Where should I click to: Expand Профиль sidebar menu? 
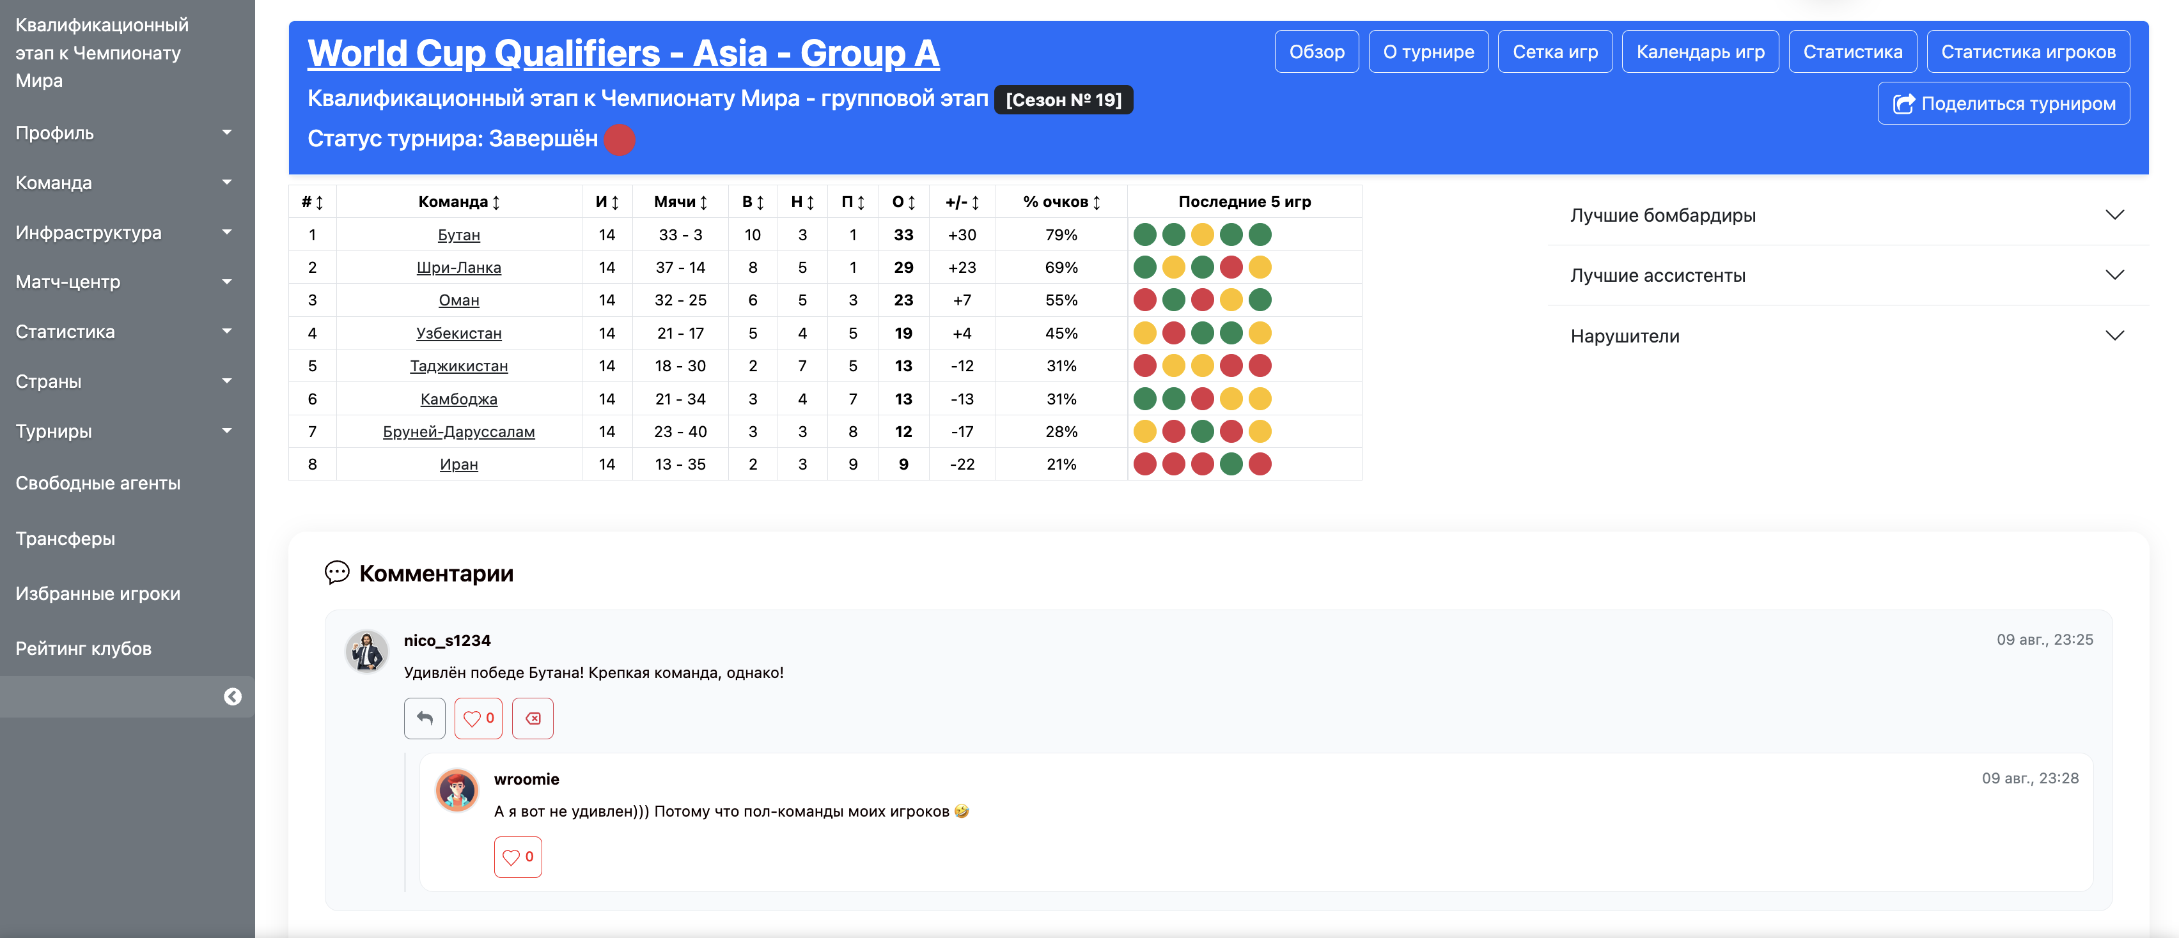127,133
